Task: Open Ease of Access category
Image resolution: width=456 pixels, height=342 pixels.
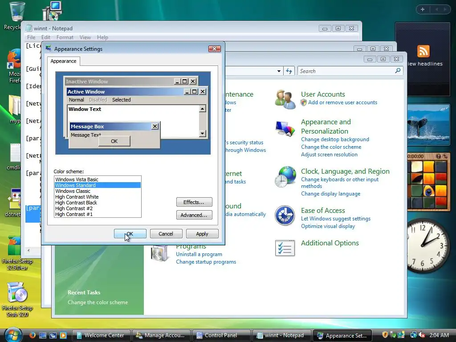Action: [x=323, y=211]
